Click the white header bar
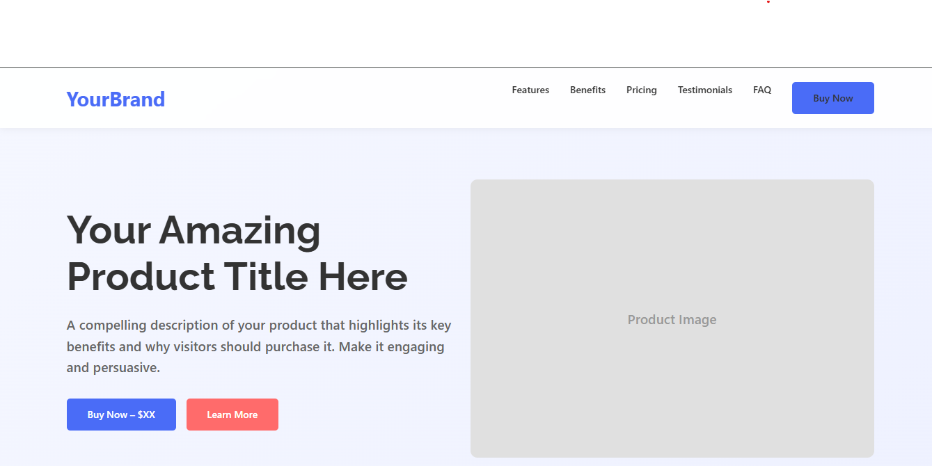The height and width of the screenshot is (466, 932). (x=348, y=97)
